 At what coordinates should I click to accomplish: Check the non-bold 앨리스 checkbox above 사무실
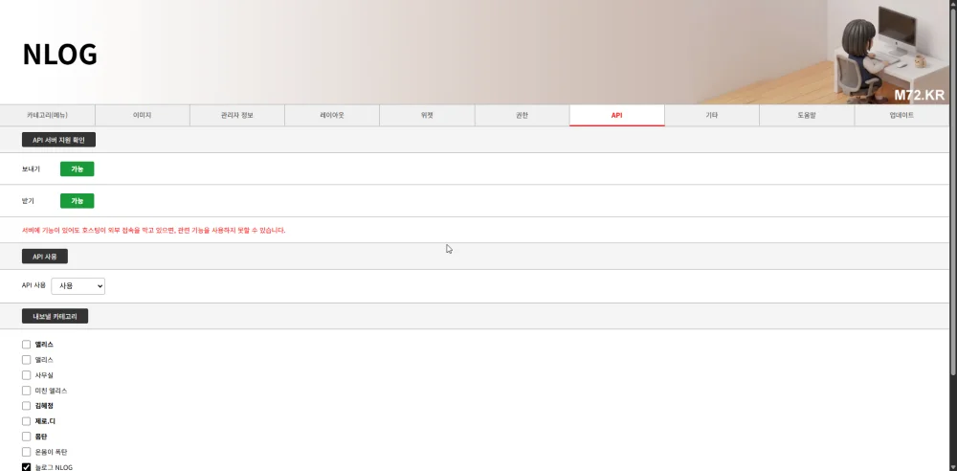point(26,360)
